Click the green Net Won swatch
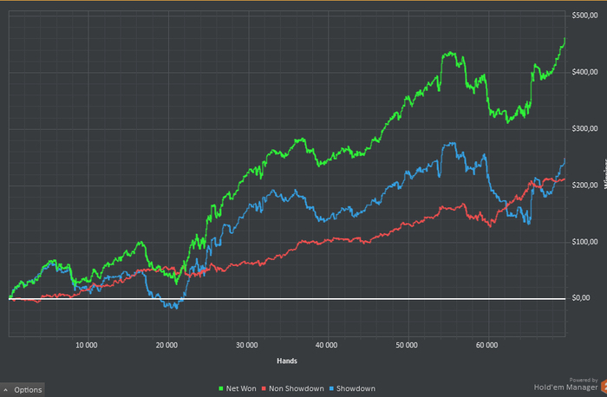 click(x=221, y=388)
